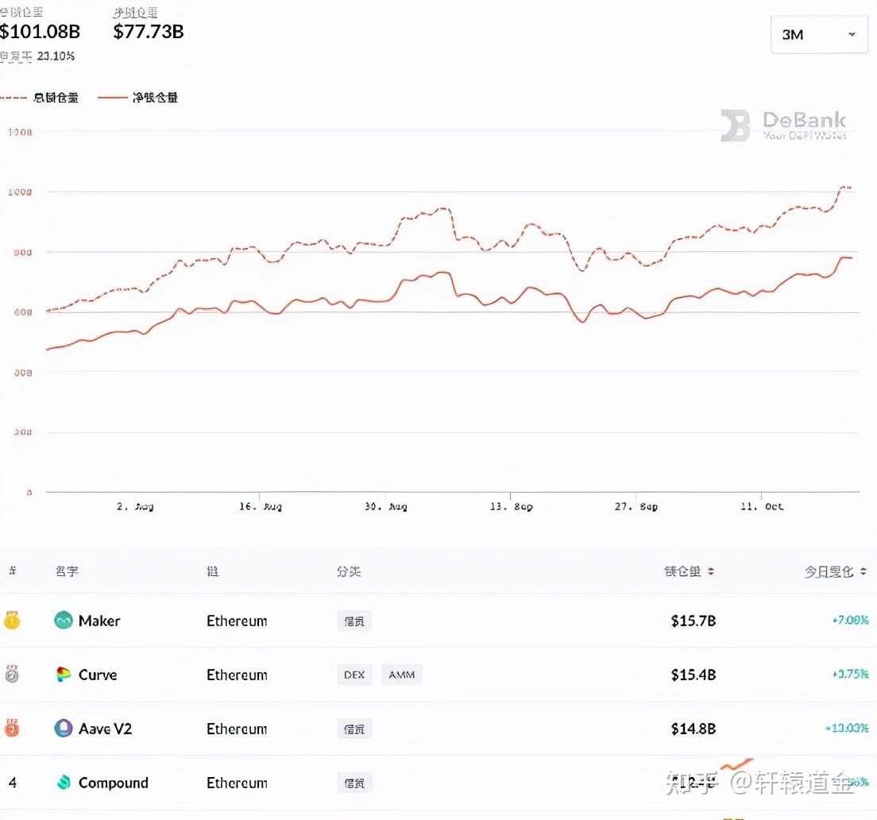877x820 pixels.
Task: Click the 2. Aug date axis label
Action: pos(135,506)
